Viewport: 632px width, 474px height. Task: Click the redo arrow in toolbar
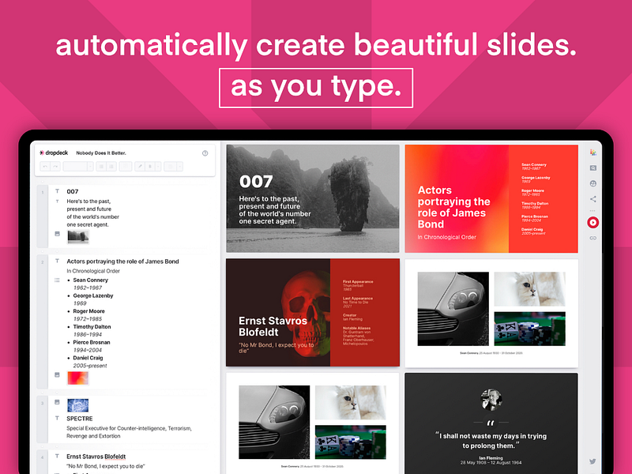point(55,166)
